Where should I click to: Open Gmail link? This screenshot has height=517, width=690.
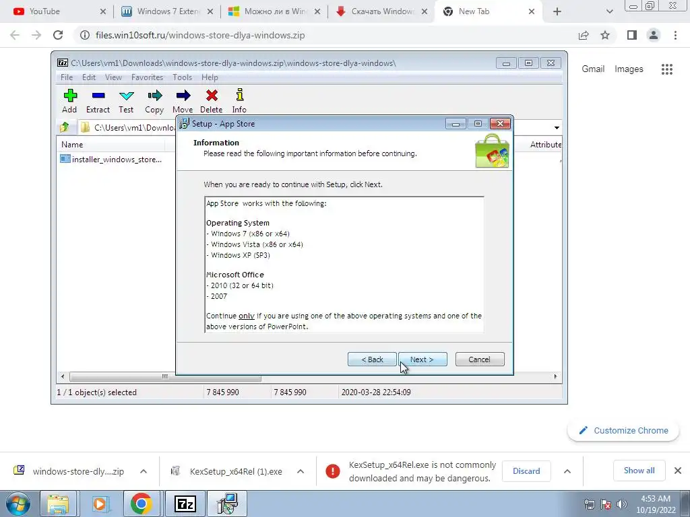click(x=593, y=69)
